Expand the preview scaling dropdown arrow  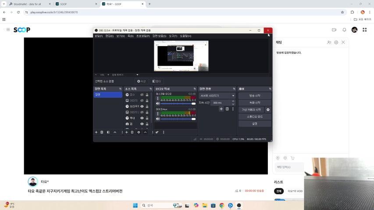(x=137, y=75)
